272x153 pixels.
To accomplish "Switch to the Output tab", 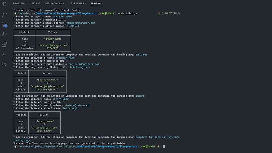I will (x=35, y=3).
